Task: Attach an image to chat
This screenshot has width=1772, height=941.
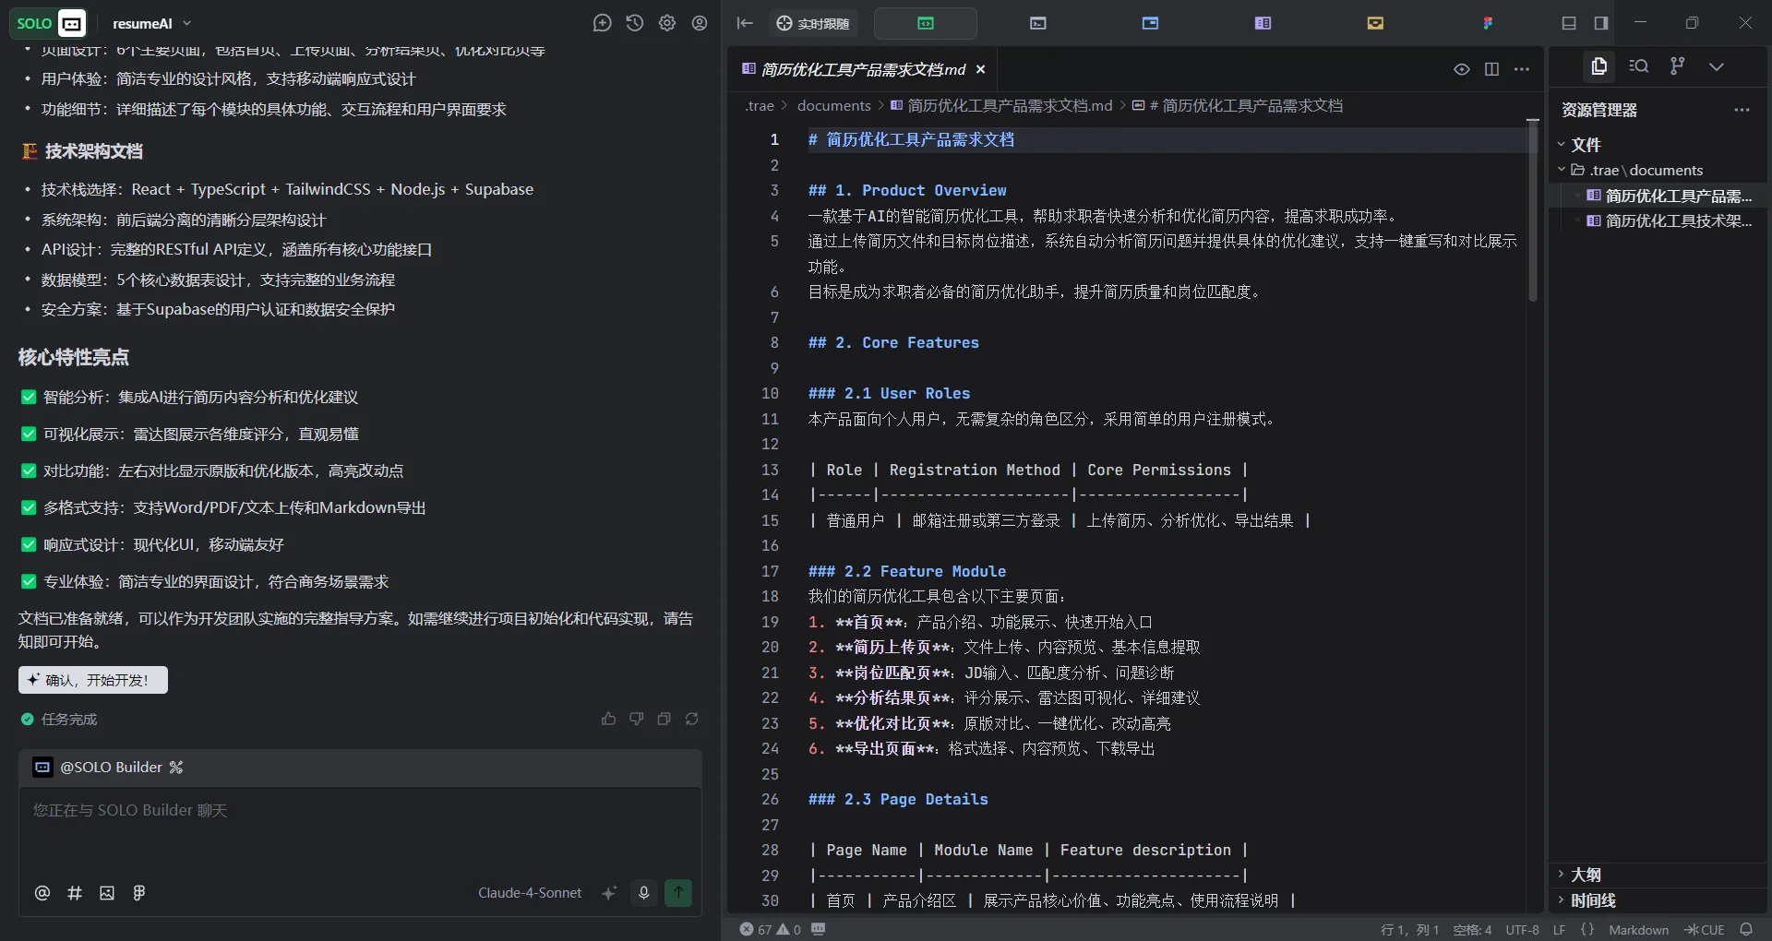Action: coord(107,892)
